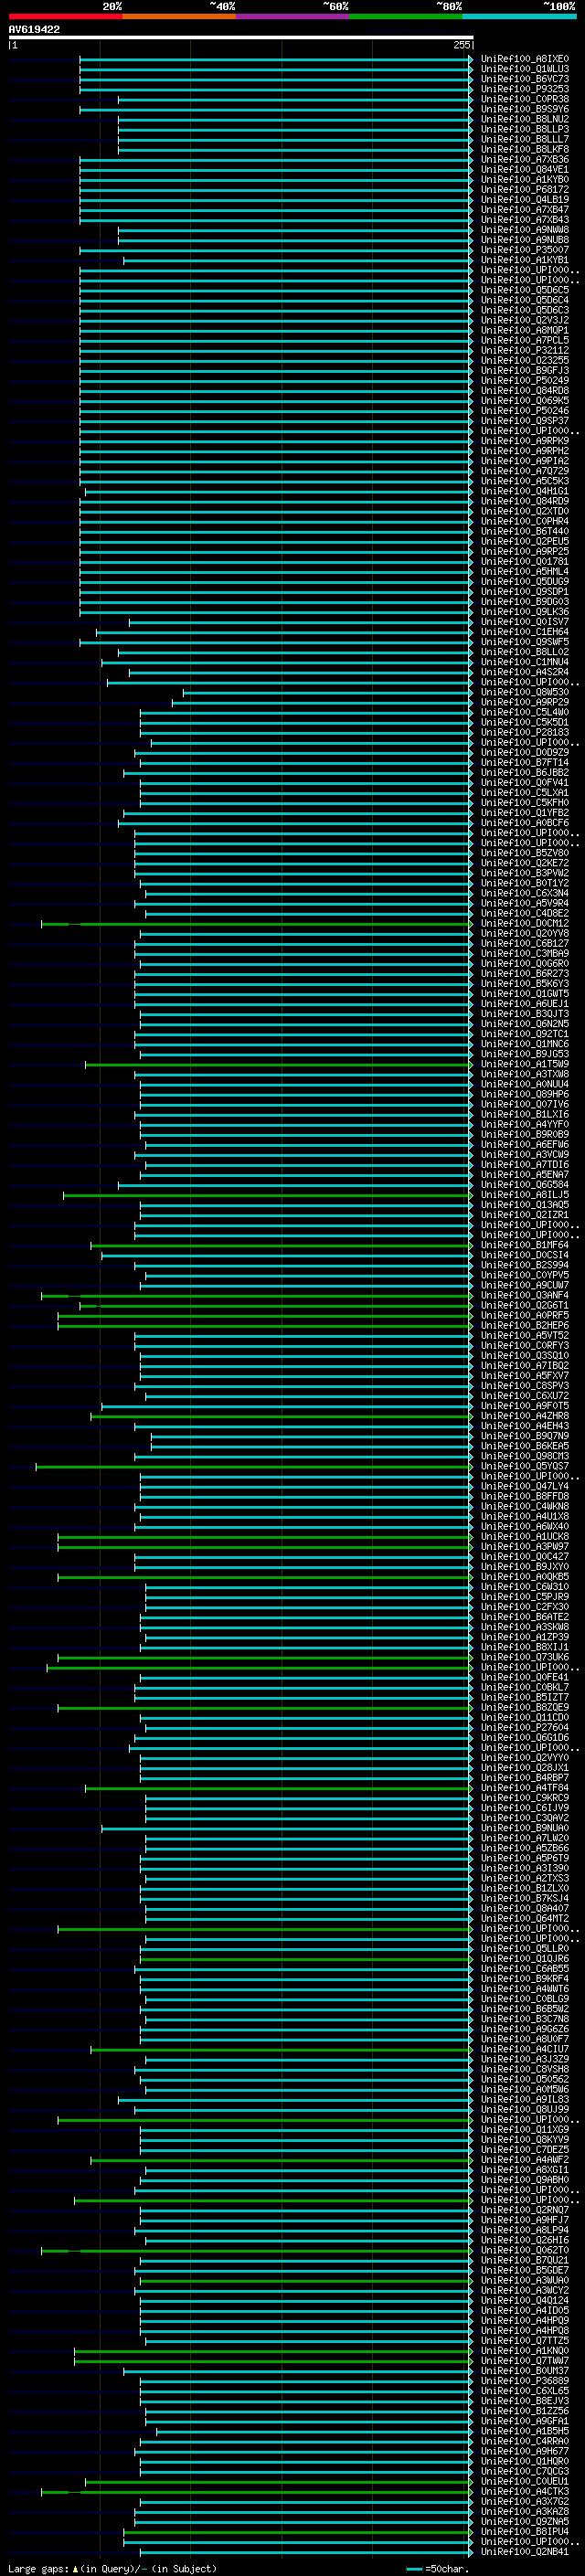This screenshot has height=2576, width=585.
Task: Select hit label UniRef100_Q7TTZ5
Action: [524, 2340]
